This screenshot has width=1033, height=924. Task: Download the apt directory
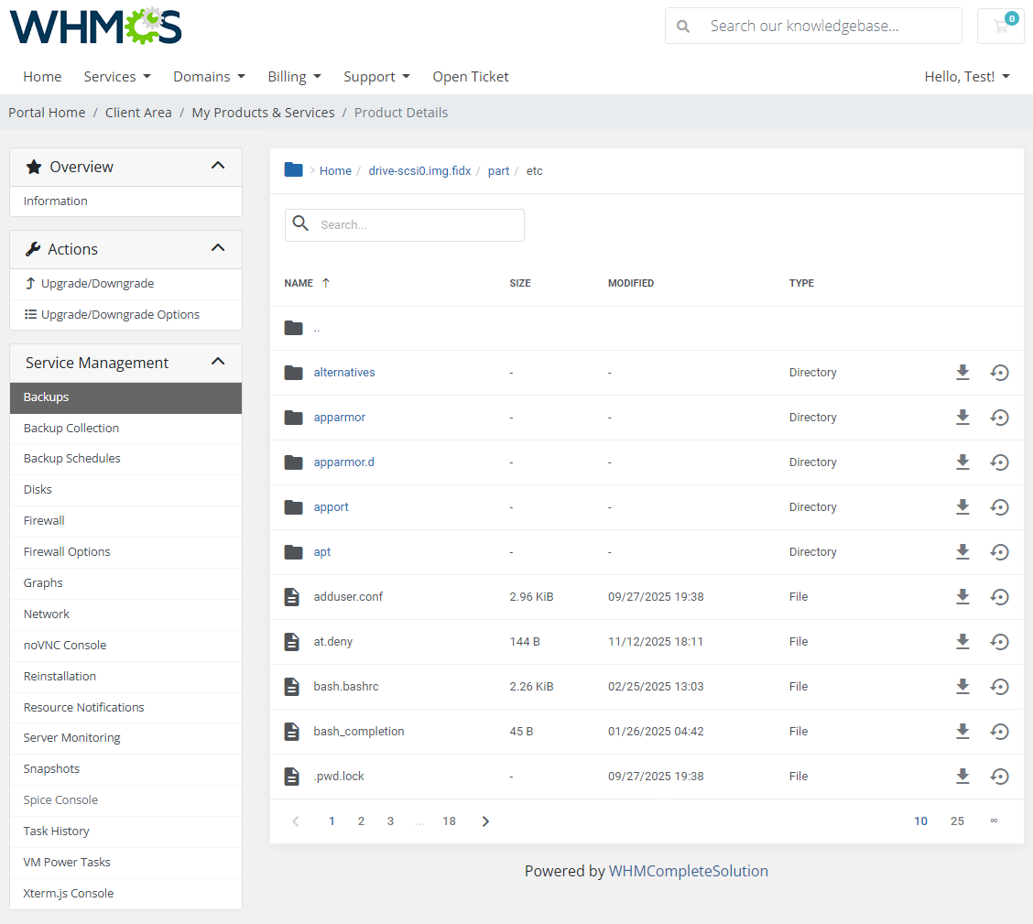pyautogui.click(x=962, y=551)
